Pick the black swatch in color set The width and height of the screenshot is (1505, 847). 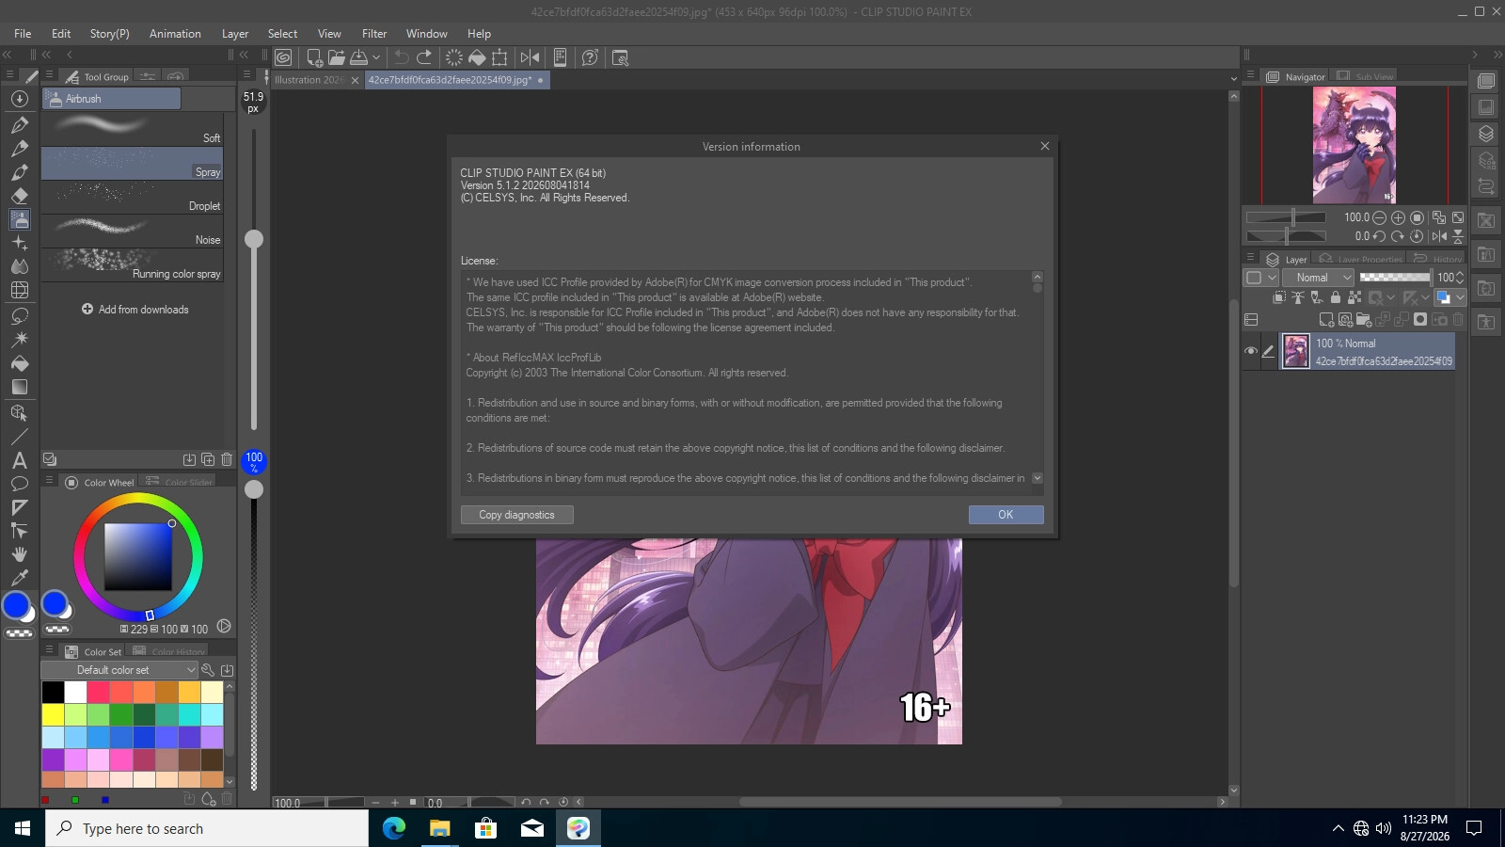(53, 692)
